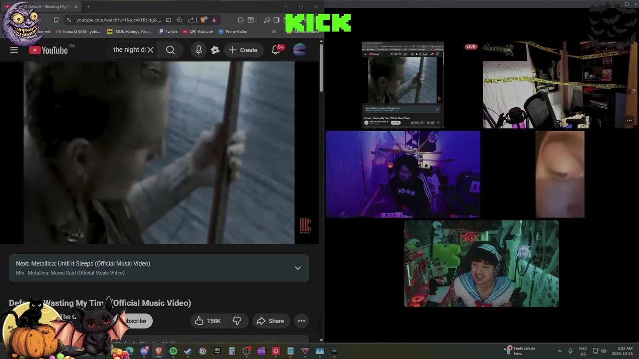Open the sailor outfit webcam tile
Viewport: 639px width, 359px height.
pyautogui.click(x=481, y=264)
